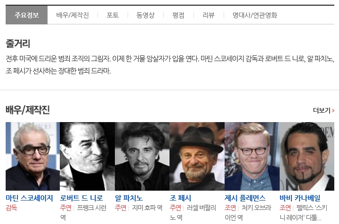Expand cast list with 더보기 arrow
The image size is (339, 224).
tap(323, 110)
